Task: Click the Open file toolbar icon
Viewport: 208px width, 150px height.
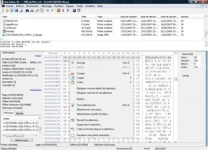Action: tap(7, 10)
